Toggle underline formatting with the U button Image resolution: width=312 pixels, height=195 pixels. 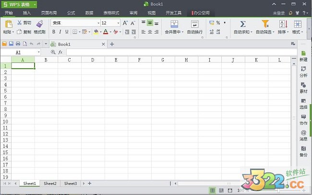pyautogui.click(x=67, y=32)
